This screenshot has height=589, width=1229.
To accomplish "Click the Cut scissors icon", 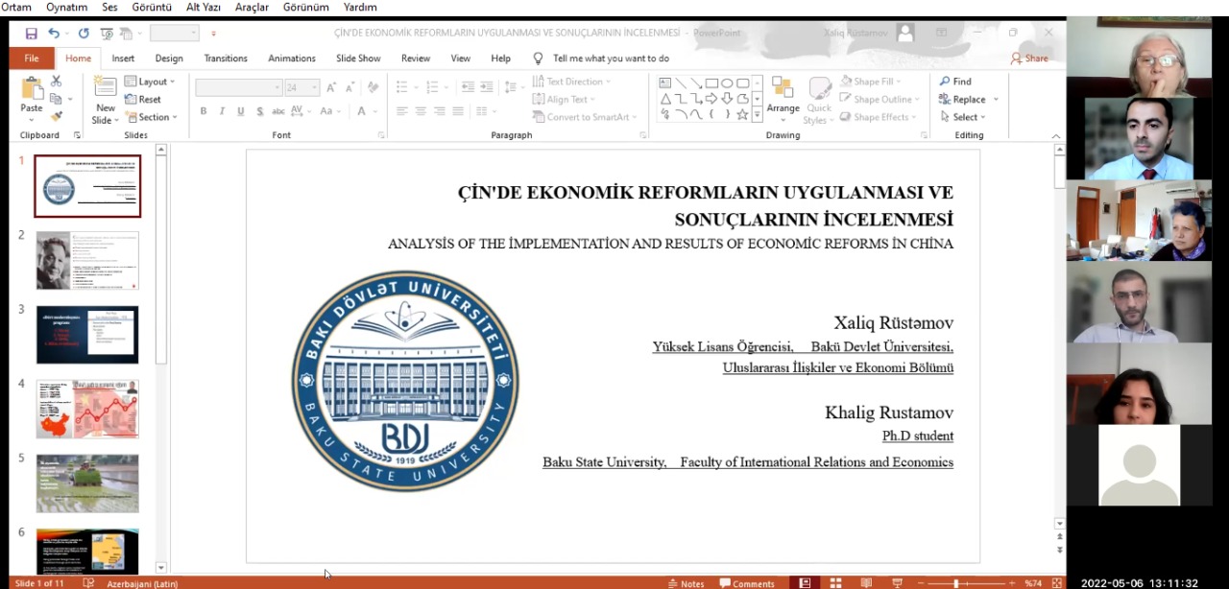I will tap(56, 82).
